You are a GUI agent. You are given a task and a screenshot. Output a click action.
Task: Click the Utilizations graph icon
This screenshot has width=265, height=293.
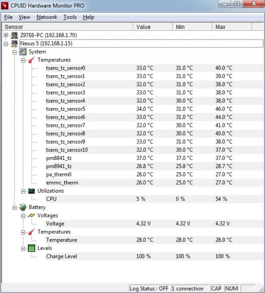point(32,191)
